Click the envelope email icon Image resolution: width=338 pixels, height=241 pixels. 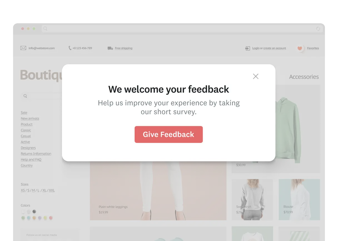click(x=23, y=48)
